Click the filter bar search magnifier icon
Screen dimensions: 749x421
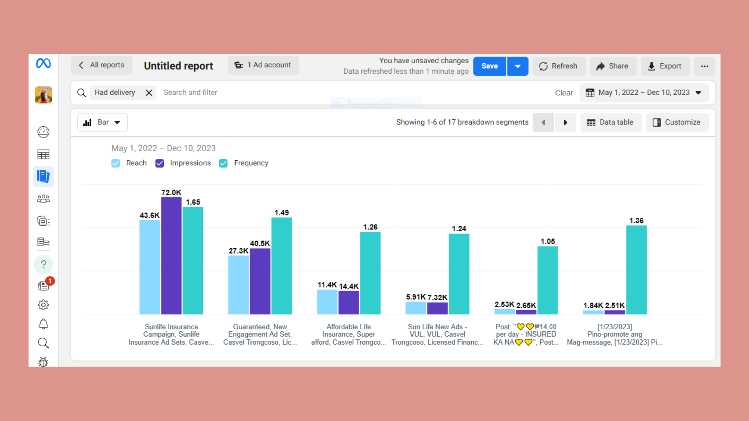82,93
